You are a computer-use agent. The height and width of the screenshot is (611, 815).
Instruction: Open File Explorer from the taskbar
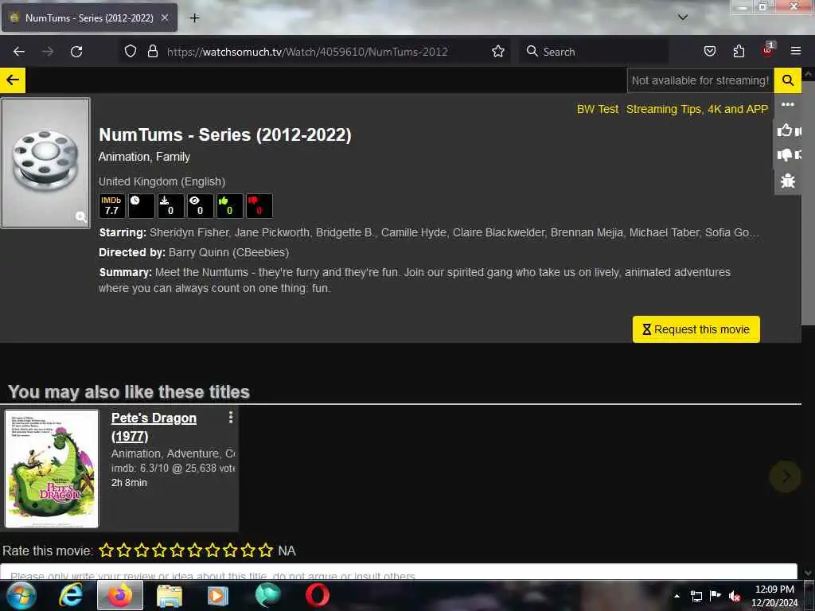coord(170,595)
